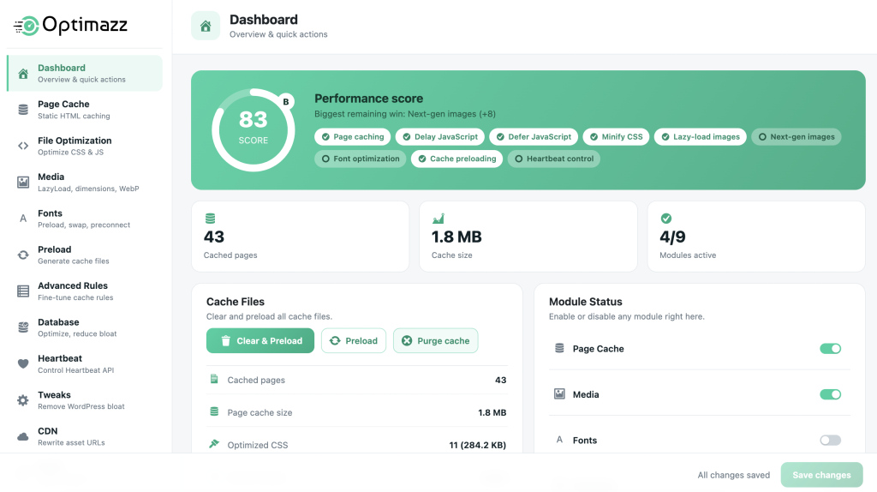
Task: Click 'Biggest remaining win: Next-gen images (+8)' text
Action: click(405, 114)
